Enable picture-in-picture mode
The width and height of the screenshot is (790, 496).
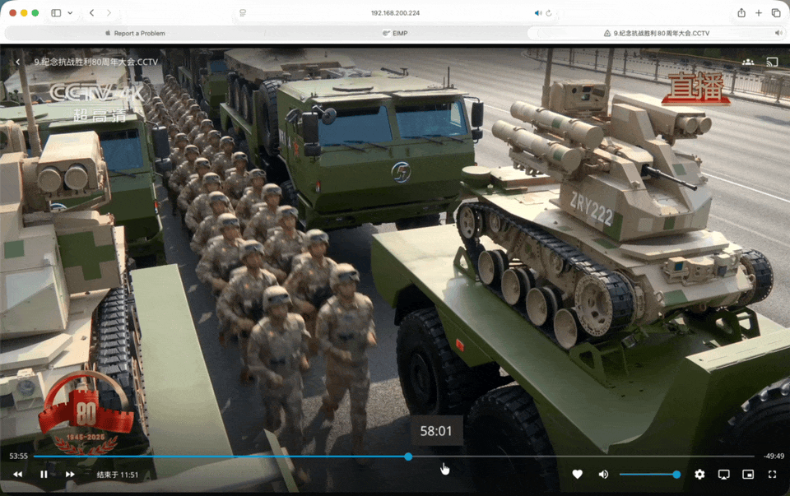(x=748, y=475)
